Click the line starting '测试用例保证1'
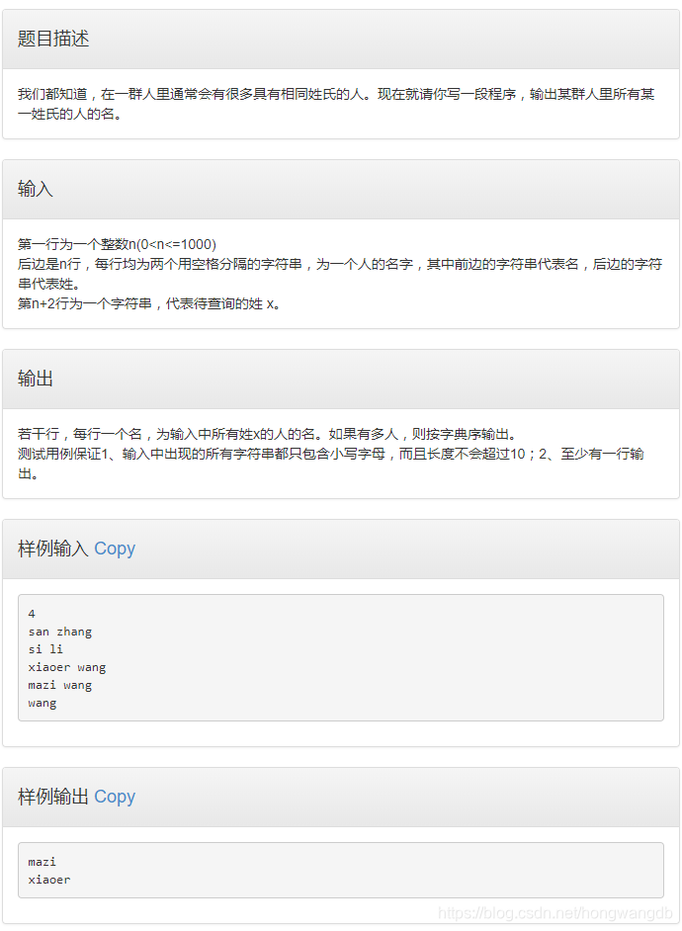682x931 pixels. [330, 464]
